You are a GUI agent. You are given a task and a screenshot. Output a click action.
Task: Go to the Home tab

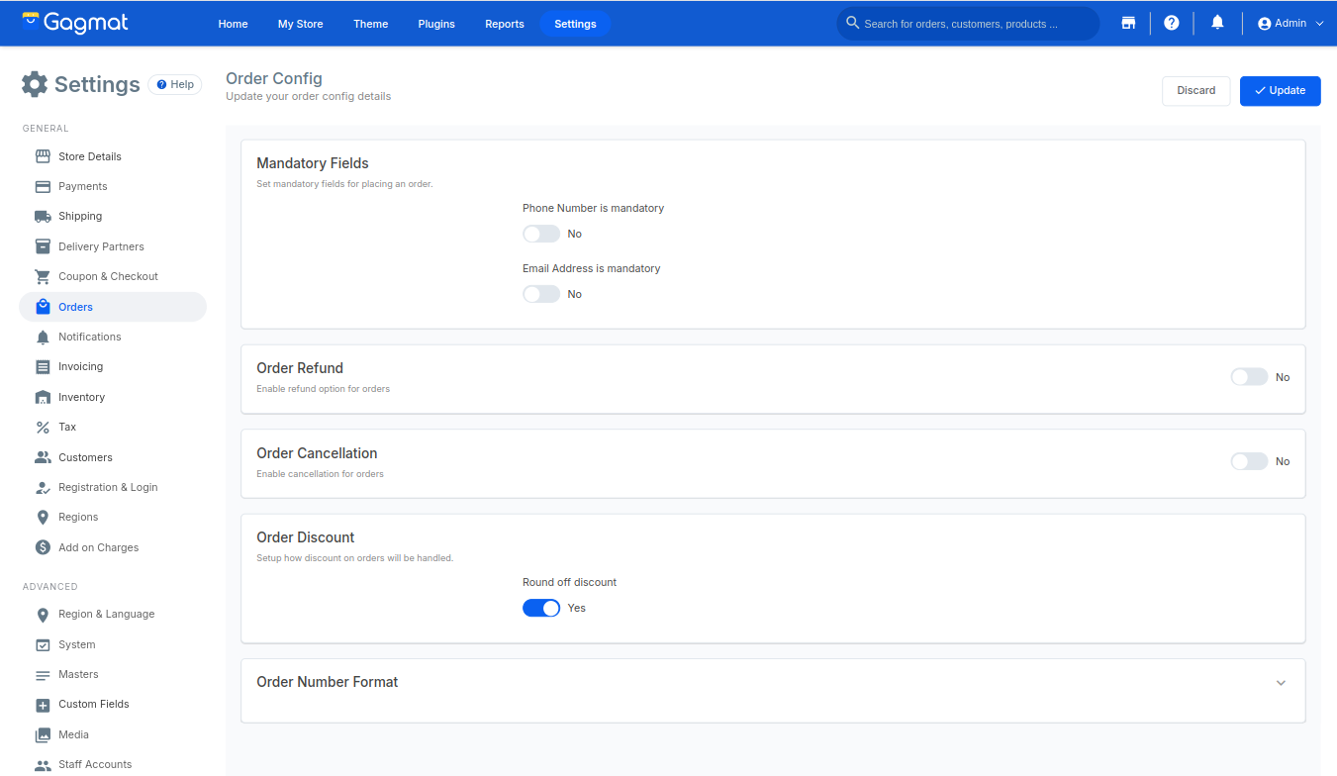point(234,24)
